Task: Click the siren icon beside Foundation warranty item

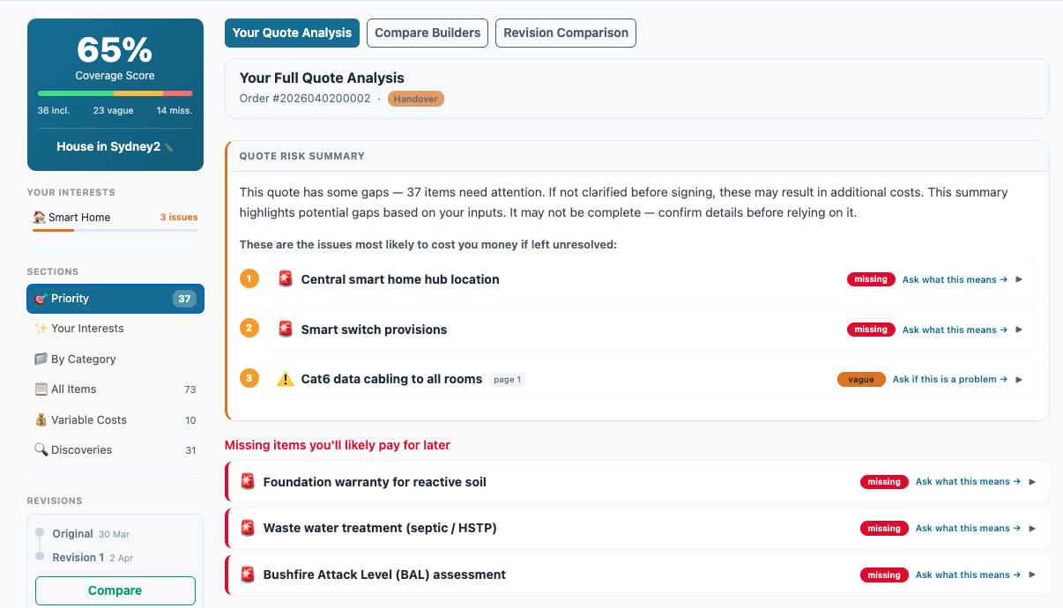Action: 248,482
